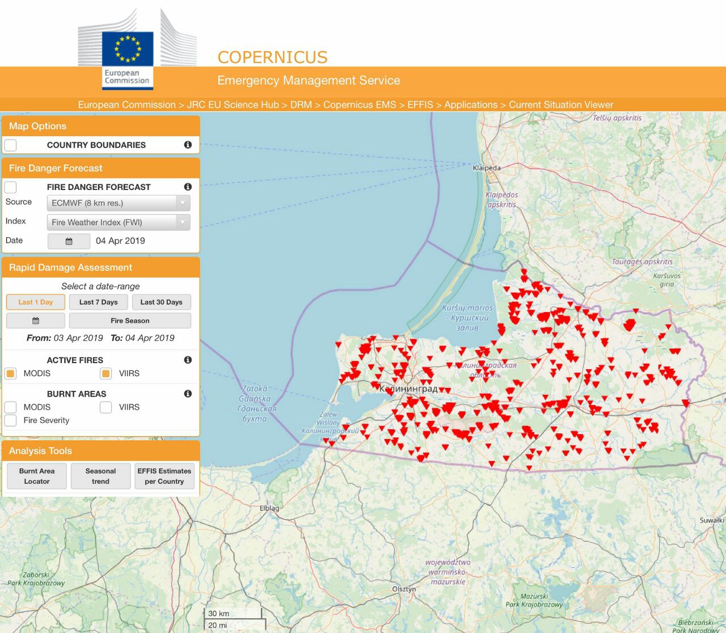
Task: Open the Fire Weather Index dropdown
Action: click(119, 222)
